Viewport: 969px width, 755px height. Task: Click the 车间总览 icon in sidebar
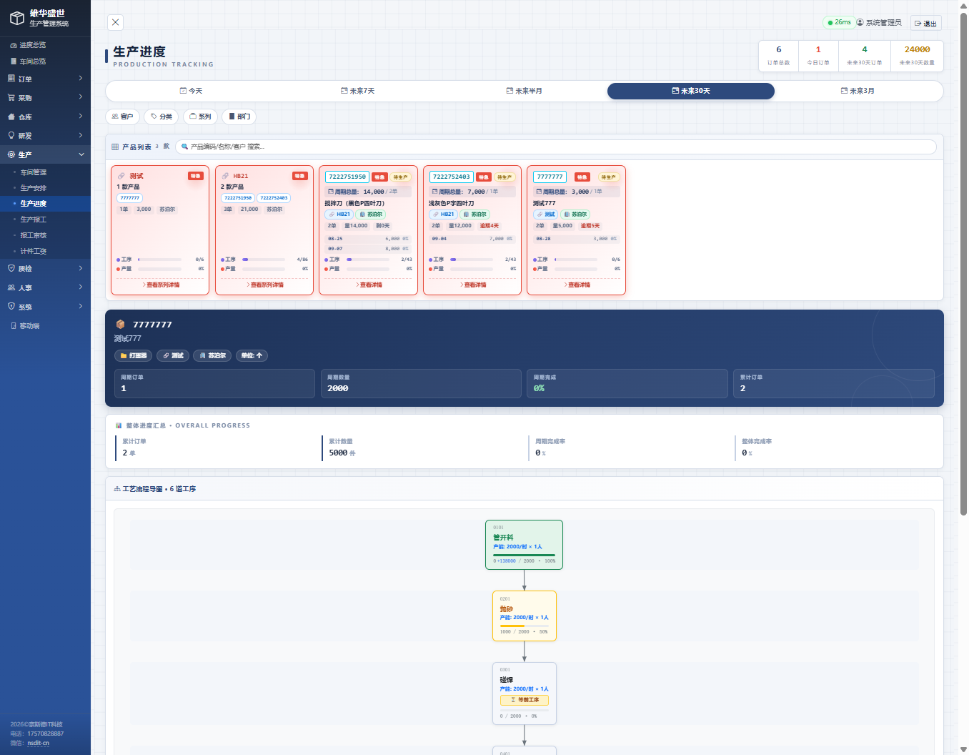pos(13,61)
